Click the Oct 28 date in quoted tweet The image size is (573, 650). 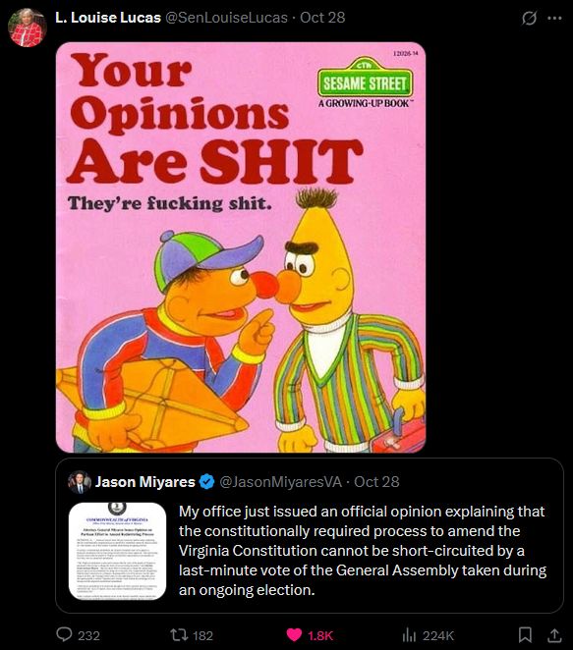(376, 482)
